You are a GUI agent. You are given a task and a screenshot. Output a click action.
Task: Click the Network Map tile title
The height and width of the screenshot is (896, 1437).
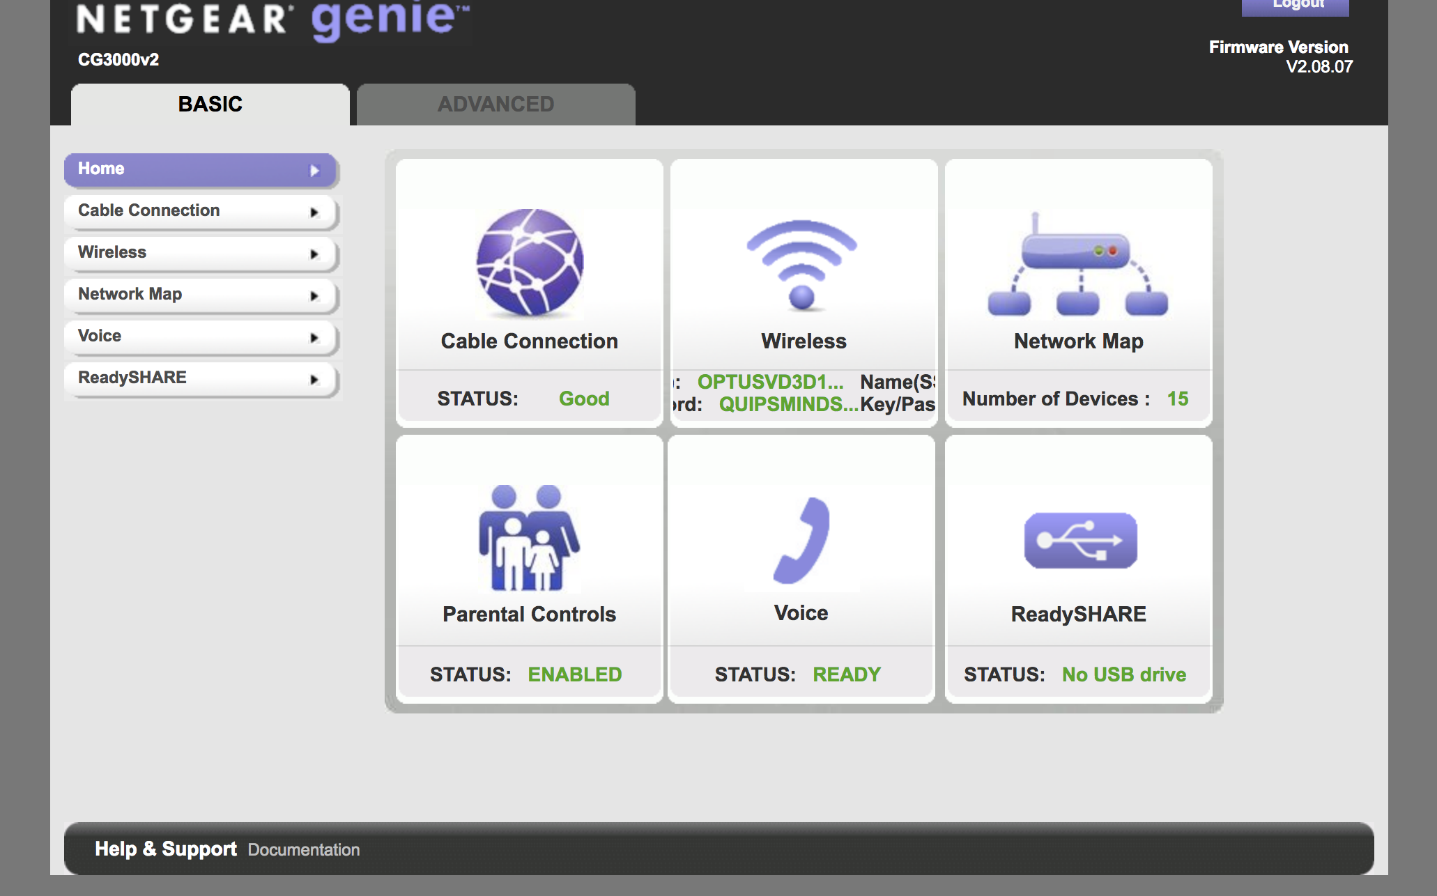[x=1079, y=341]
